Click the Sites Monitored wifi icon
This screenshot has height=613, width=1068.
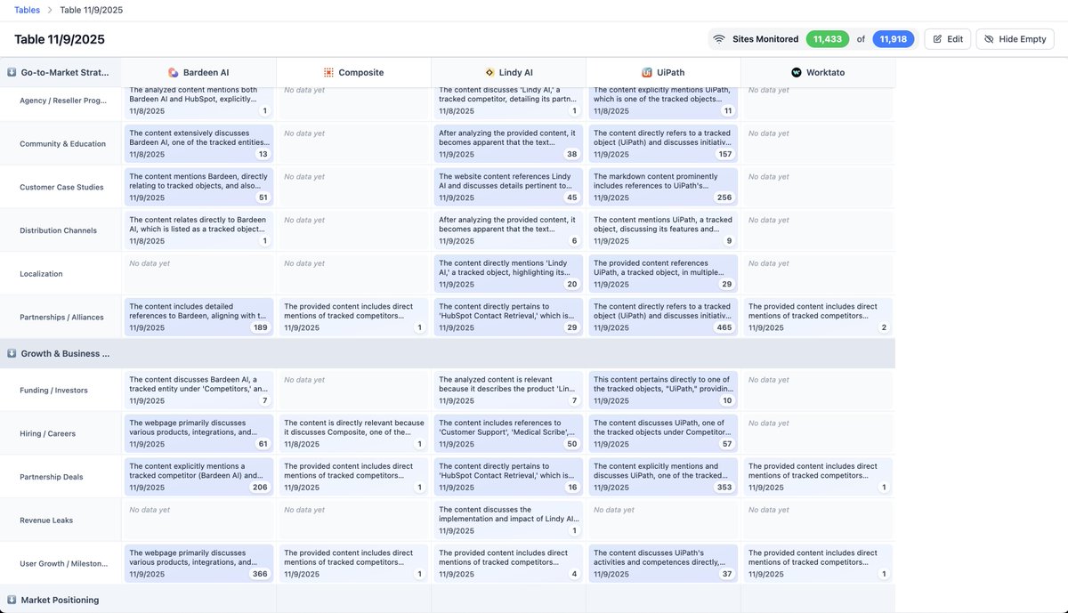coord(719,39)
